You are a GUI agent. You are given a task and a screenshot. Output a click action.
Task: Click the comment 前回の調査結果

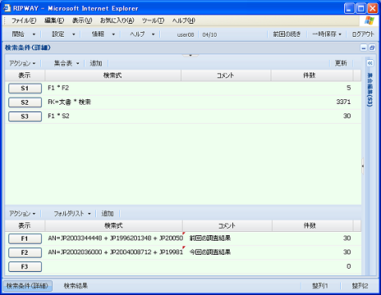point(210,238)
